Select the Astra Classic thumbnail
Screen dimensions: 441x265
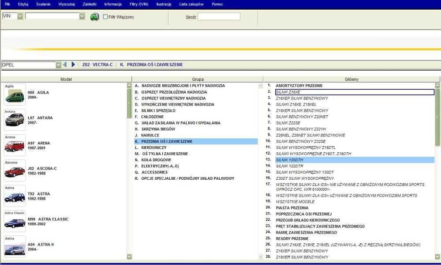pyautogui.click(x=15, y=221)
